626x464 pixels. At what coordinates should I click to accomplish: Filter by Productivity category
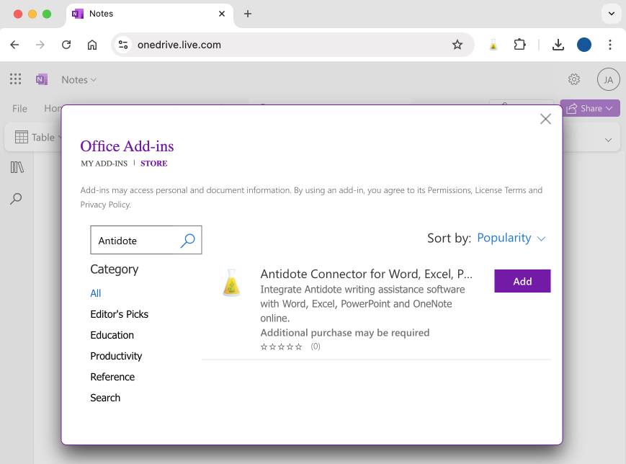pos(116,356)
